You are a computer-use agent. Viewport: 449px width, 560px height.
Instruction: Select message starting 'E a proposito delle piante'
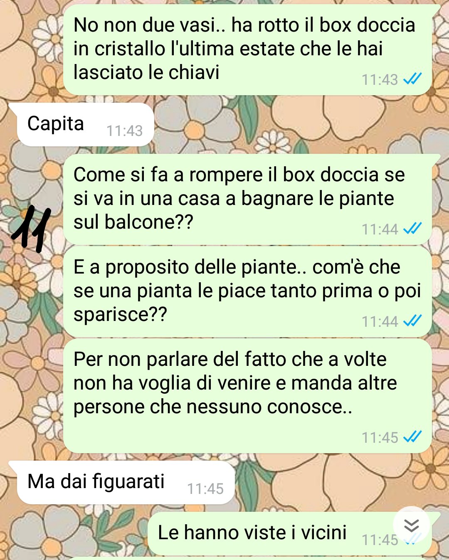point(248,291)
